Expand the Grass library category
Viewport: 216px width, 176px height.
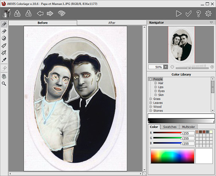pos(150,99)
